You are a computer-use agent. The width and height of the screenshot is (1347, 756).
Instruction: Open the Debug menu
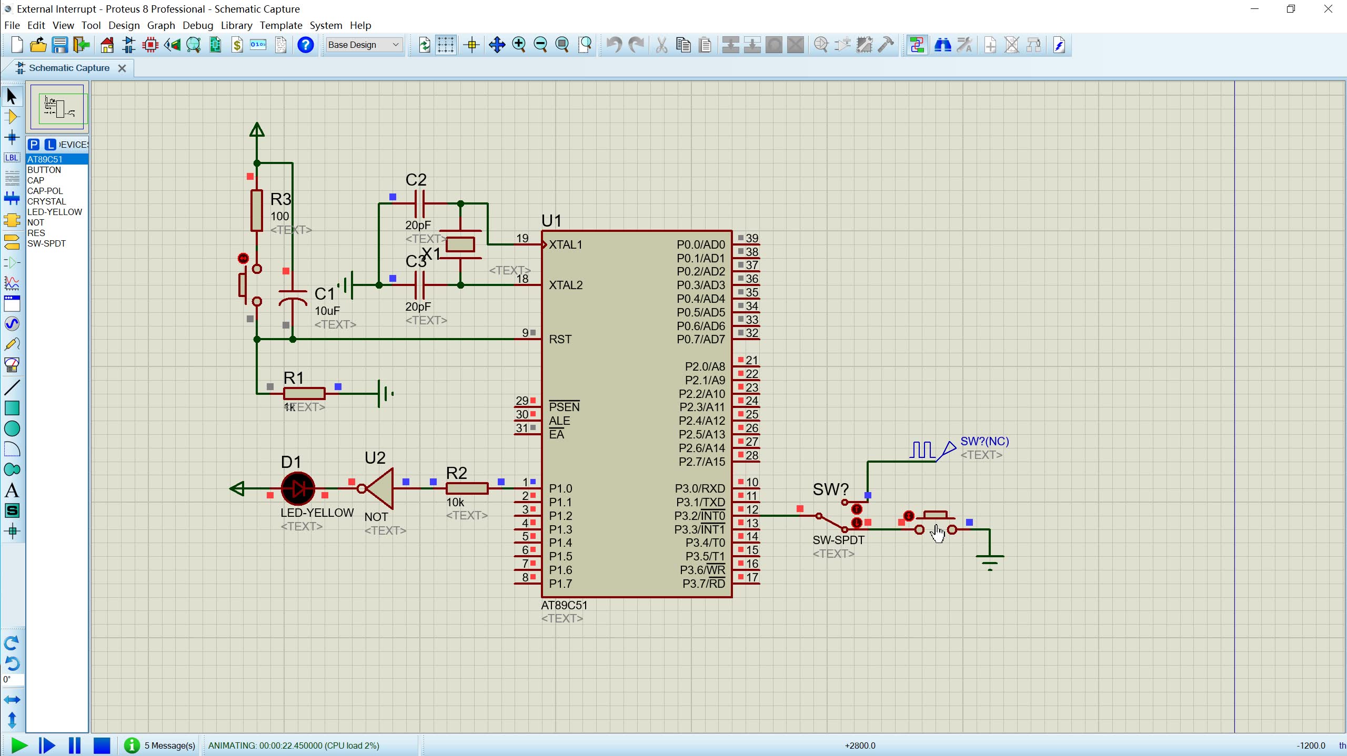[198, 25]
